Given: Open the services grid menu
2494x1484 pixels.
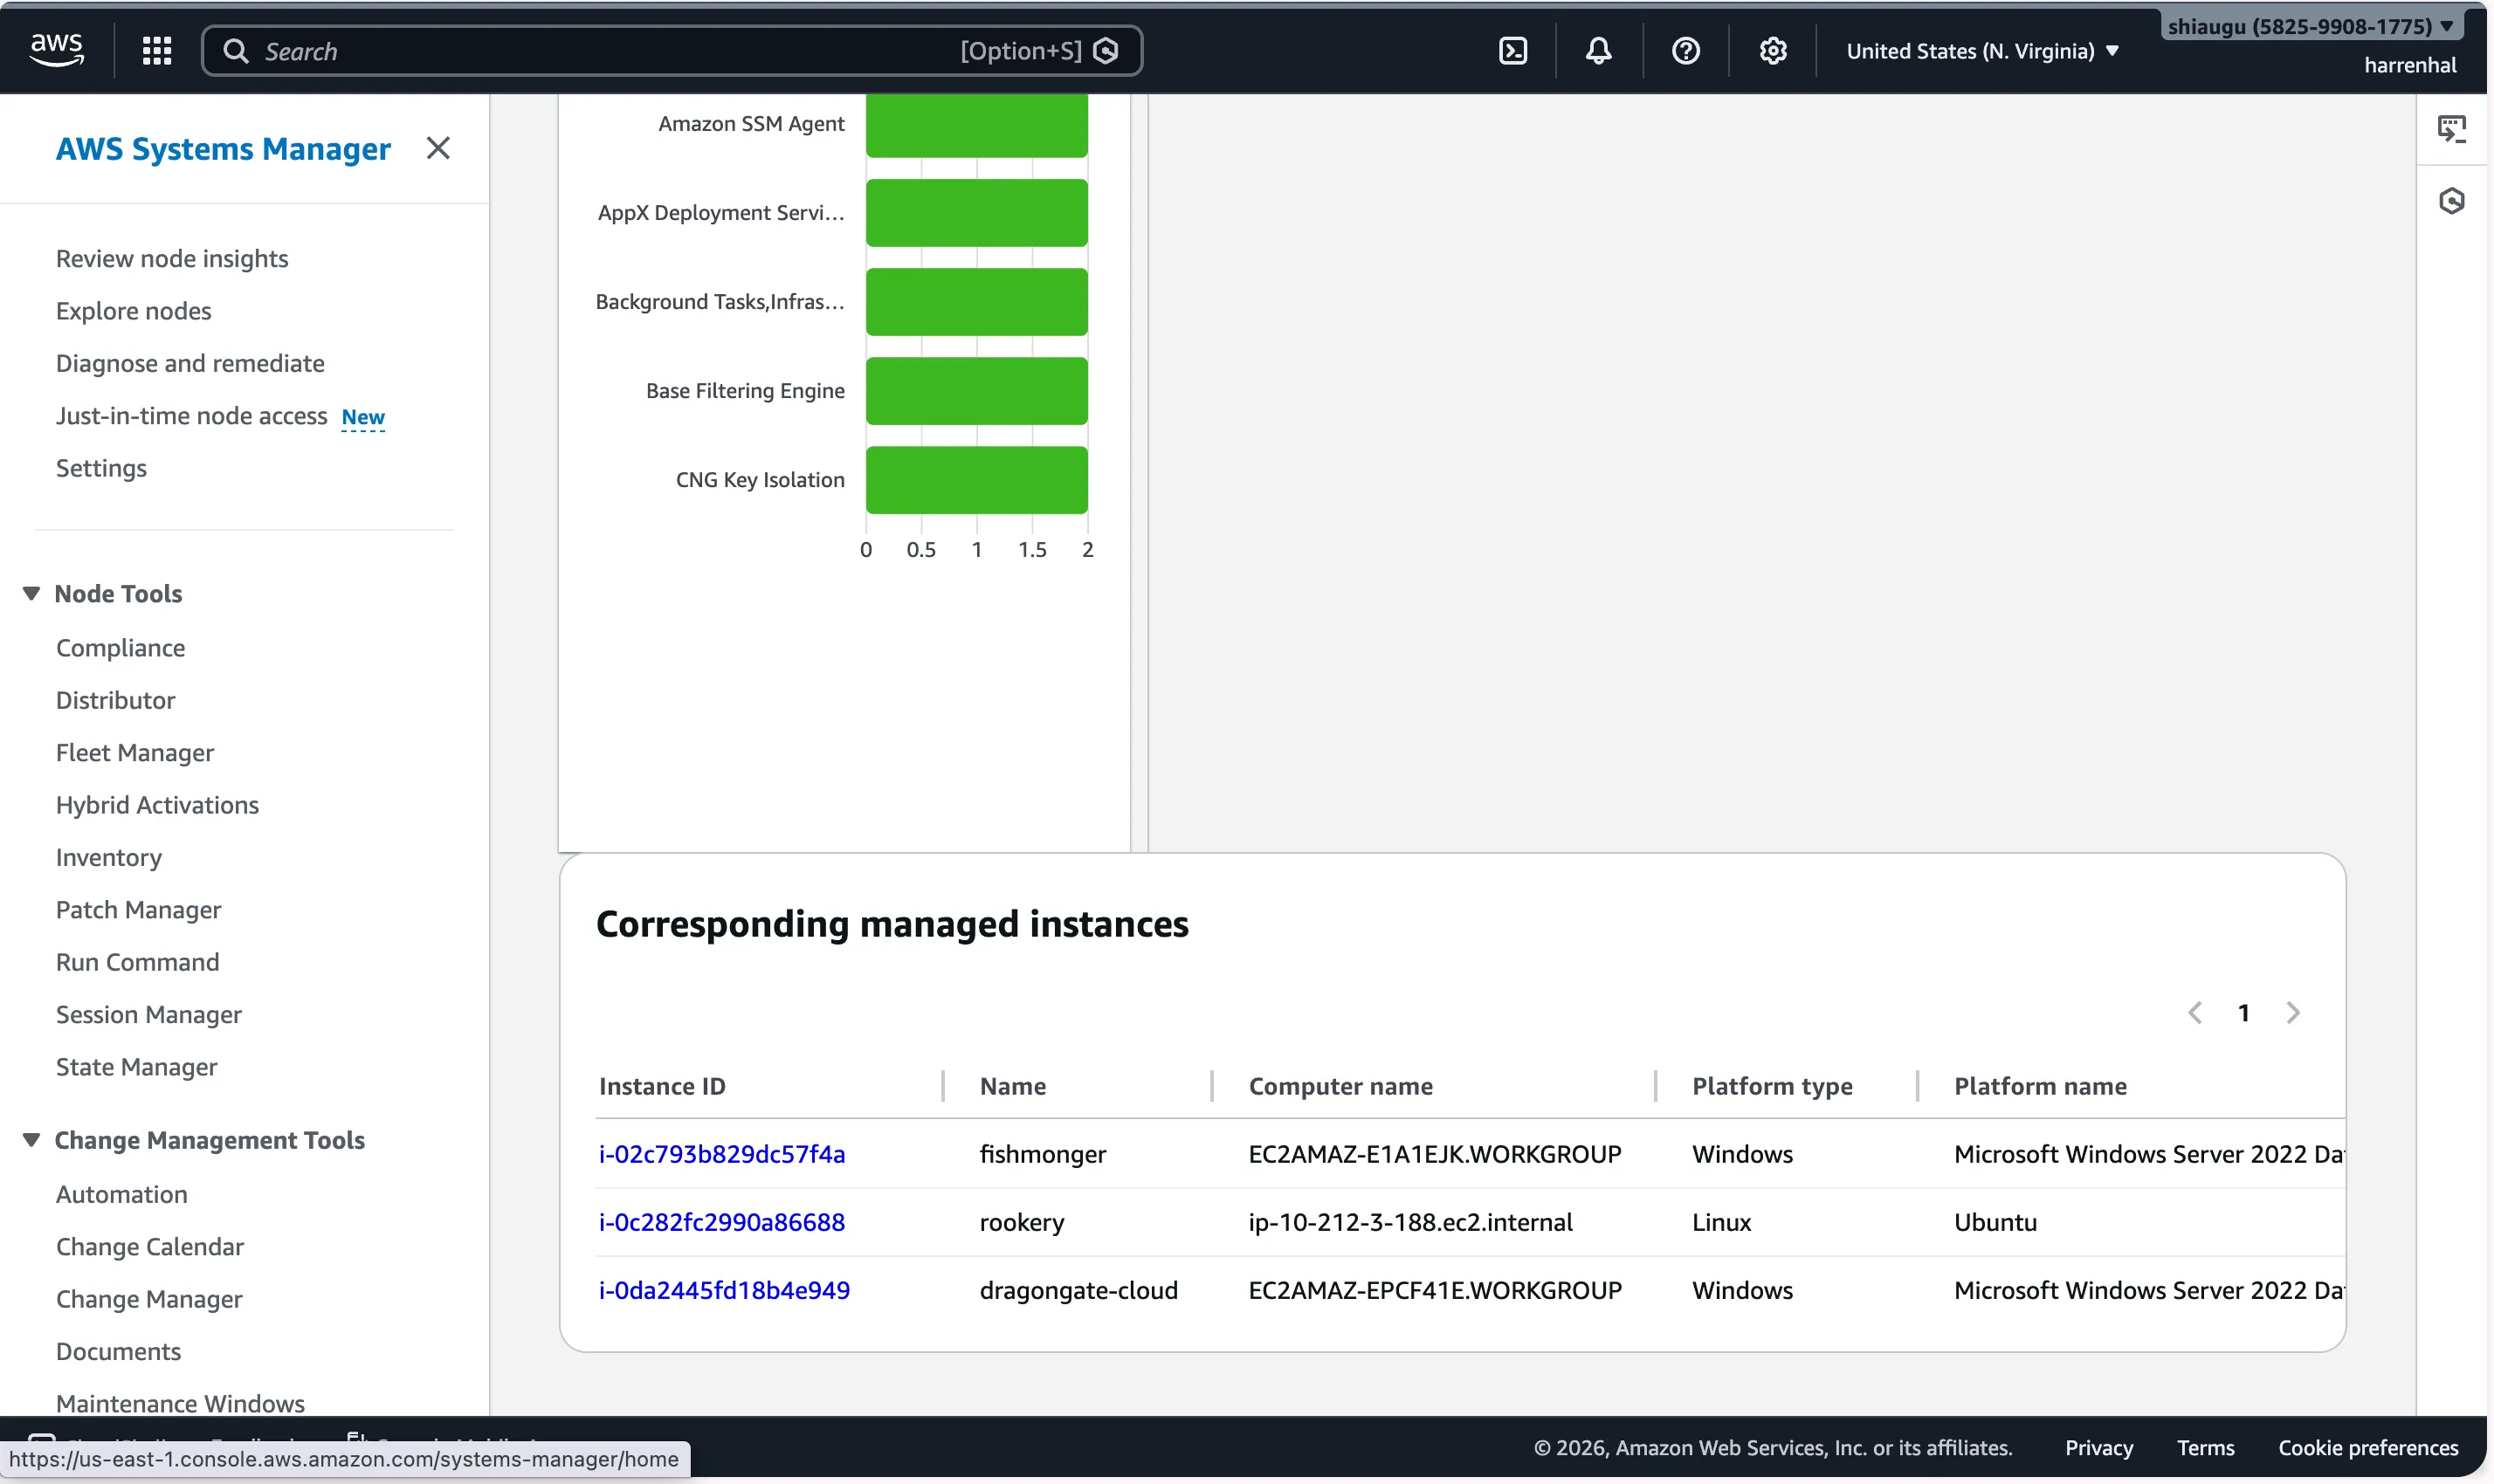Looking at the screenshot, I should click(157, 51).
